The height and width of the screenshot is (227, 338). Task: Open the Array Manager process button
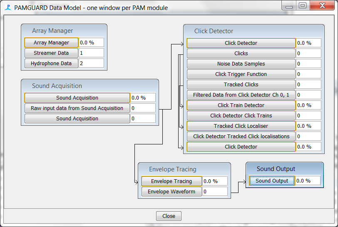coord(51,43)
